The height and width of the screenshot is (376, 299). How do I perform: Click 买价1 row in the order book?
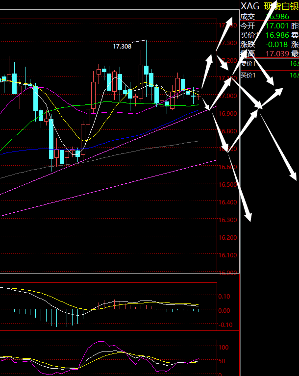(270, 75)
